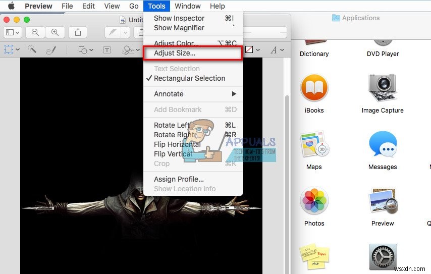The height and width of the screenshot is (274, 431).
Task: Select the Text tool icon
Action: pyautogui.click(x=107, y=50)
